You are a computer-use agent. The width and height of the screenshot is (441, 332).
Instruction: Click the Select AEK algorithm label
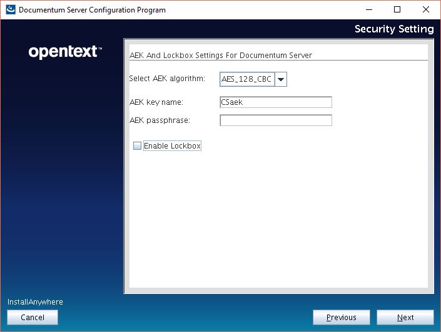[167, 79]
